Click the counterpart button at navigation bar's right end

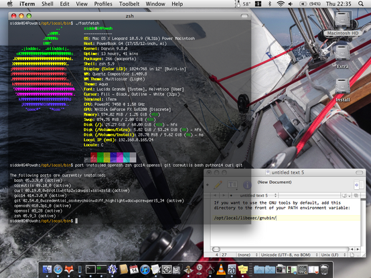point(356,196)
